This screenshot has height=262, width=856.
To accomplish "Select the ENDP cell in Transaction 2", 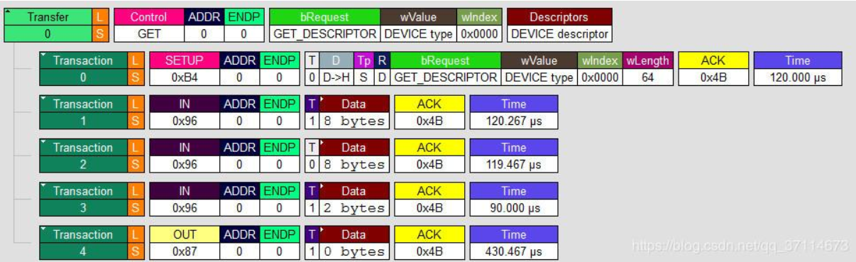I will click(x=279, y=156).
